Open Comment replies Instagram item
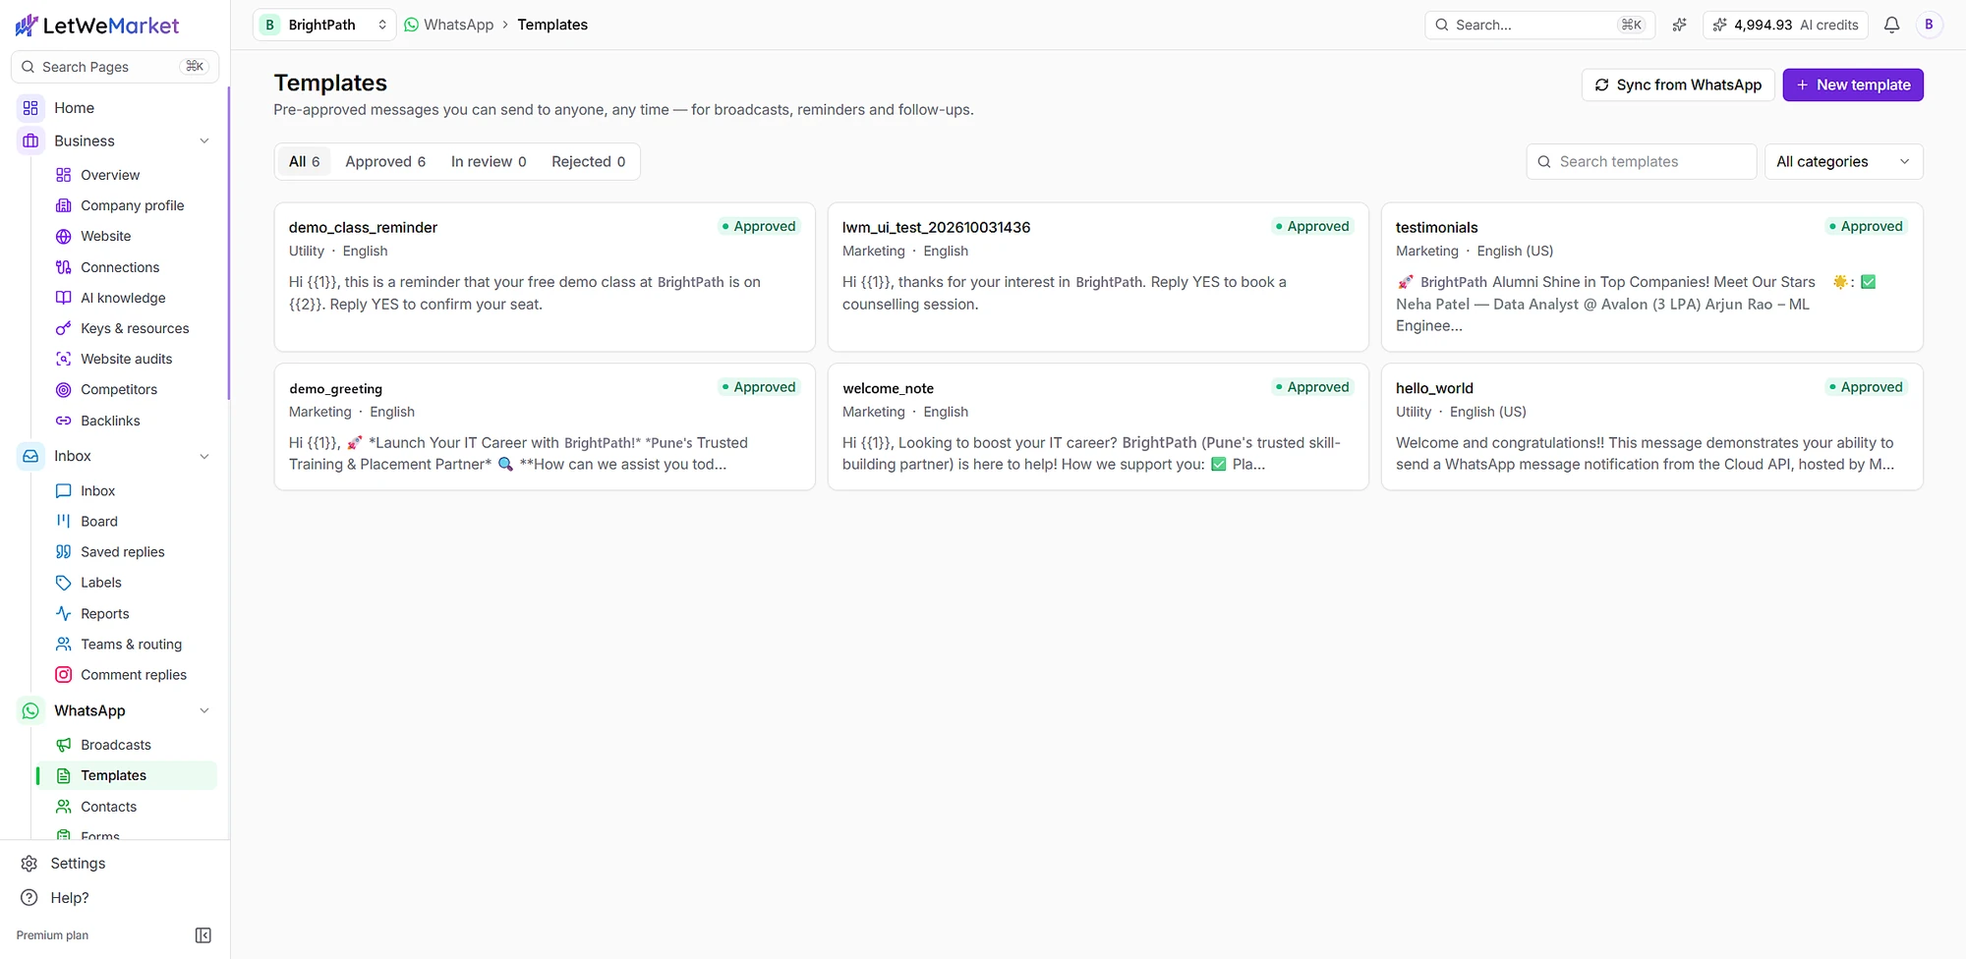1966x959 pixels. click(134, 675)
